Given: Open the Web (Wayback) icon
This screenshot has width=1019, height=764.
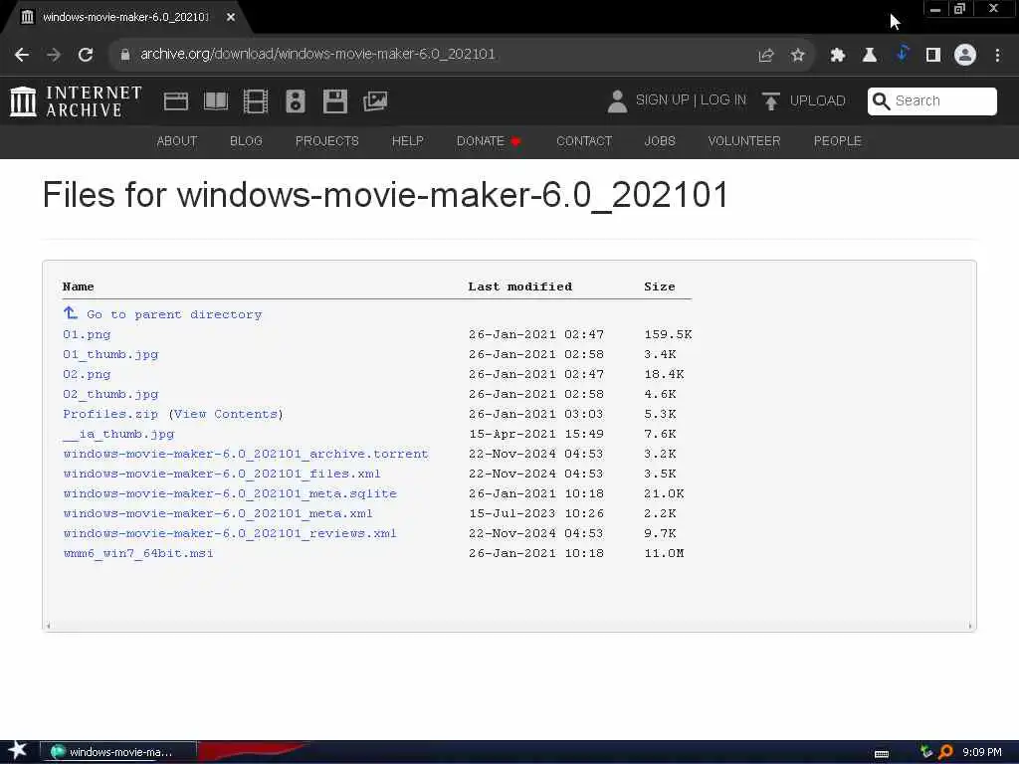Looking at the screenshot, I should [x=176, y=101].
